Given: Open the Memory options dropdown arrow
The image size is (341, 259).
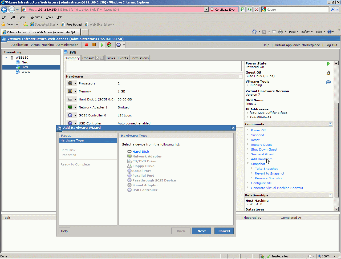Looking at the screenshot, I should coord(75,91).
